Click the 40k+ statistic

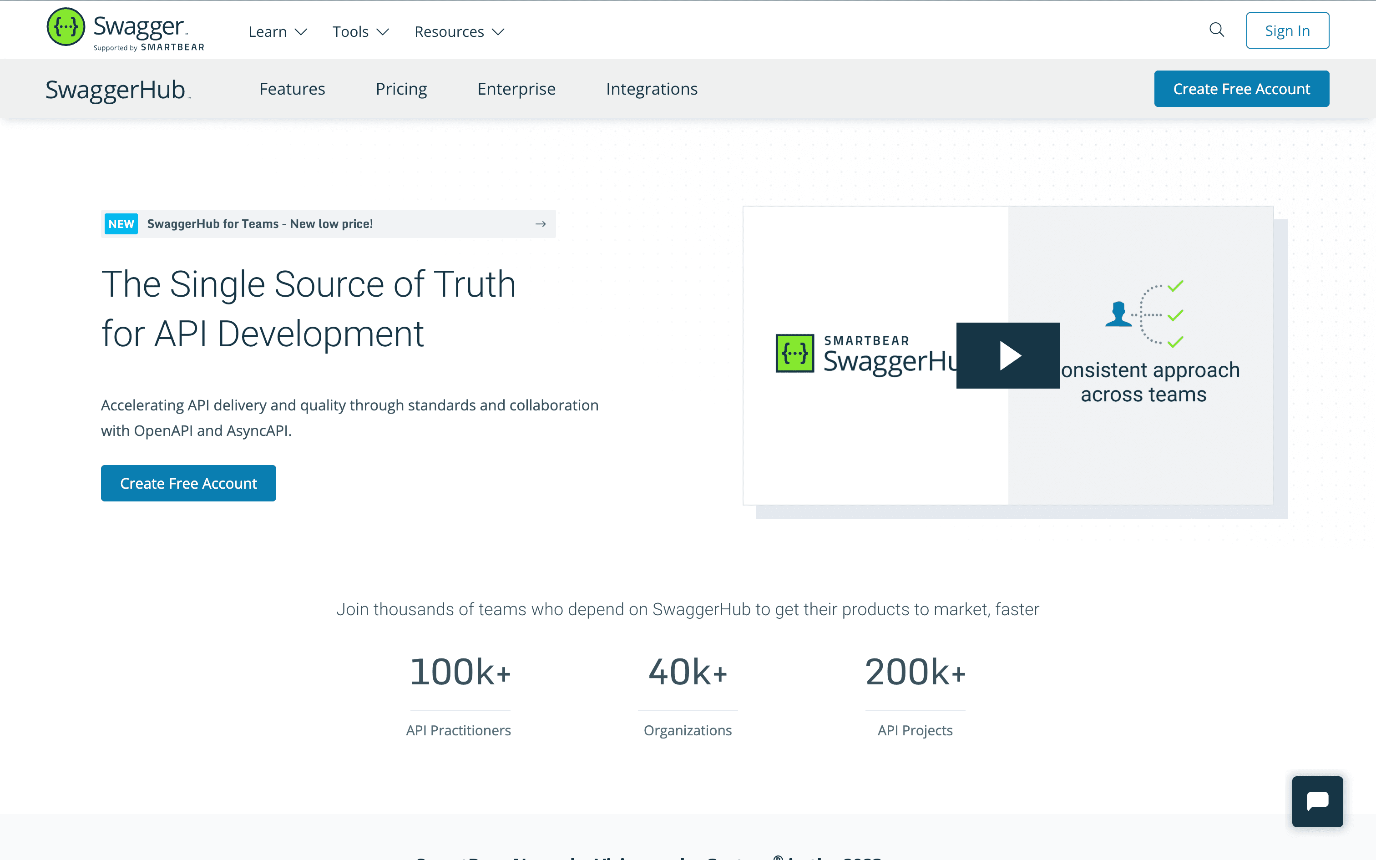(x=688, y=672)
